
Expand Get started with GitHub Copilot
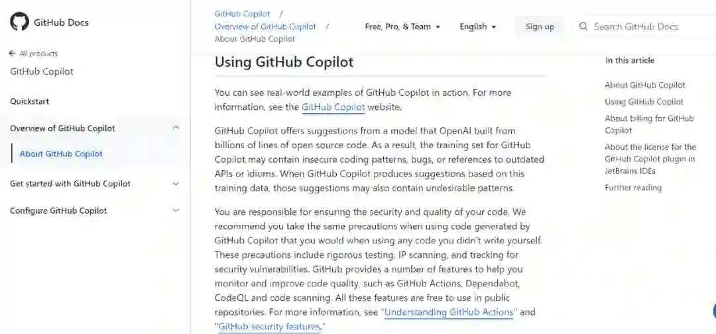176,184
